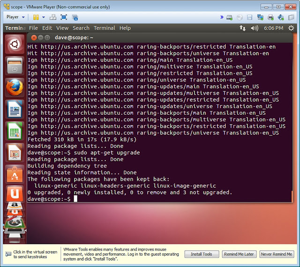
Task: Open the Search menu
Action: coord(81,28)
